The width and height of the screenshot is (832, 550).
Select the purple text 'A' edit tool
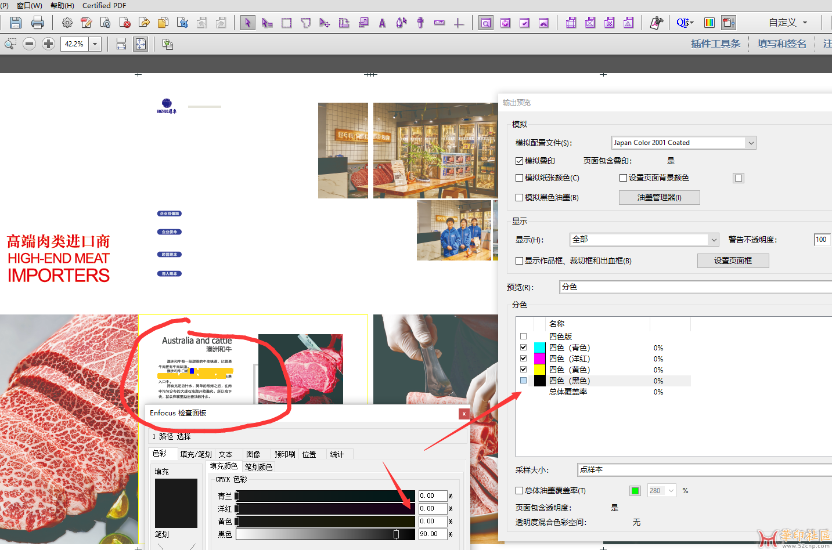tap(382, 23)
